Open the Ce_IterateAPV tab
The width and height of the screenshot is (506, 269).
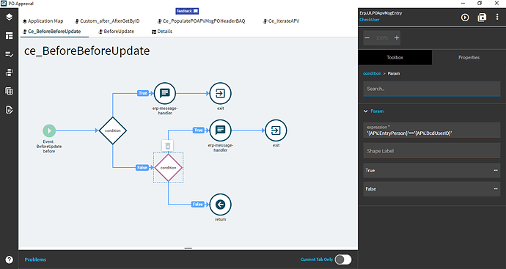click(x=281, y=21)
